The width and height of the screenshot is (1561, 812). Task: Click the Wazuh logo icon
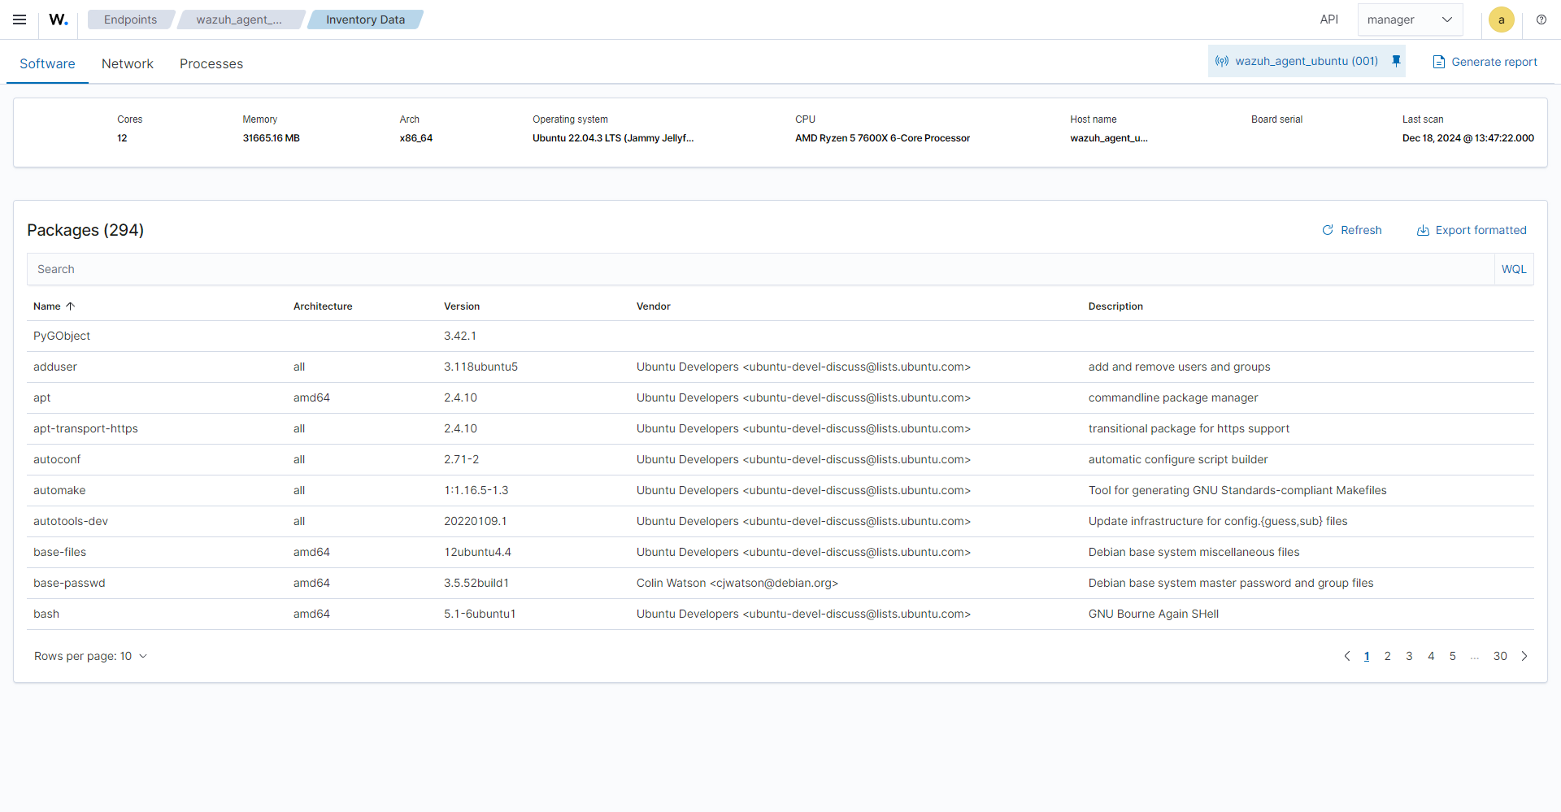[59, 20]
